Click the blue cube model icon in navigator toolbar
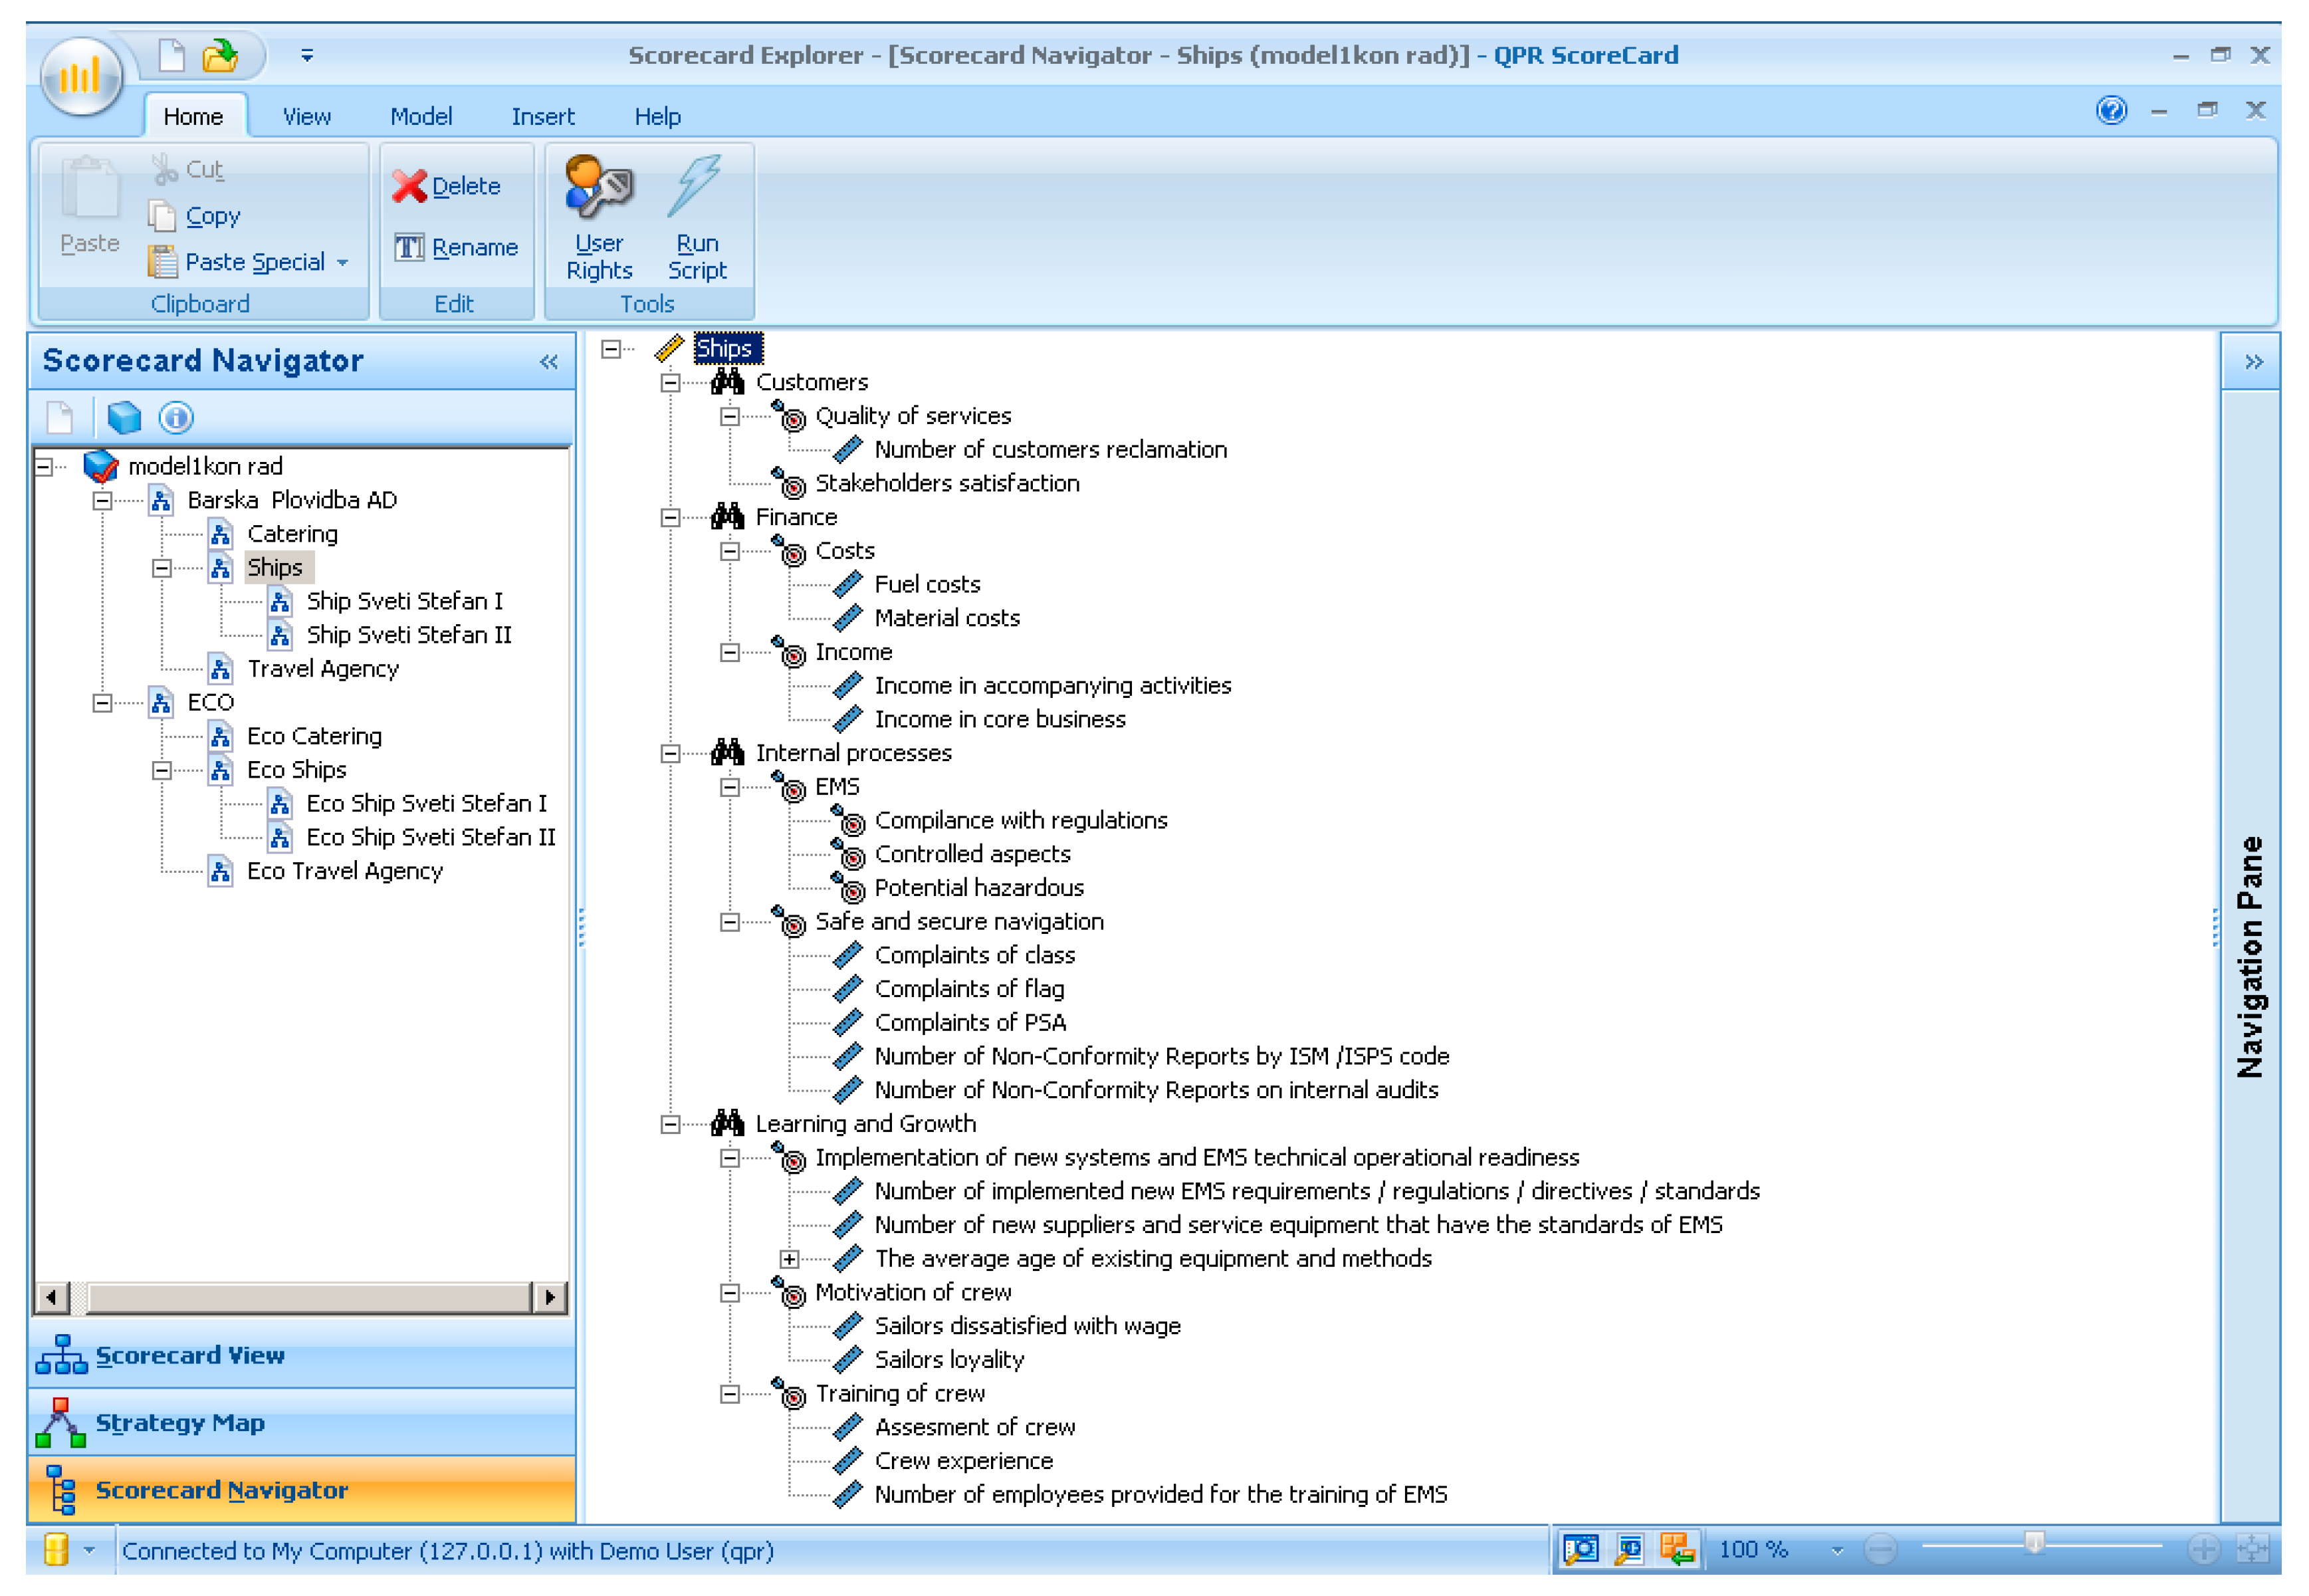2309x1596 pixels. (124, 418)
